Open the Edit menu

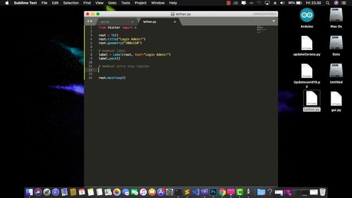pyautogui.click(x=55, y=3)
